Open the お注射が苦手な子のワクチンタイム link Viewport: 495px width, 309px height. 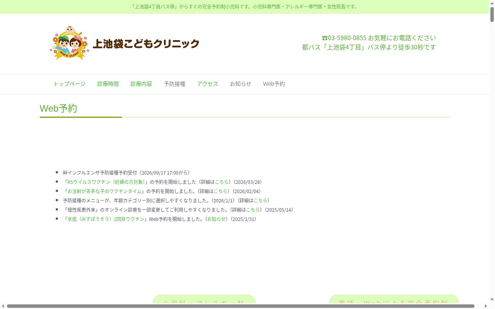(105, 191)
